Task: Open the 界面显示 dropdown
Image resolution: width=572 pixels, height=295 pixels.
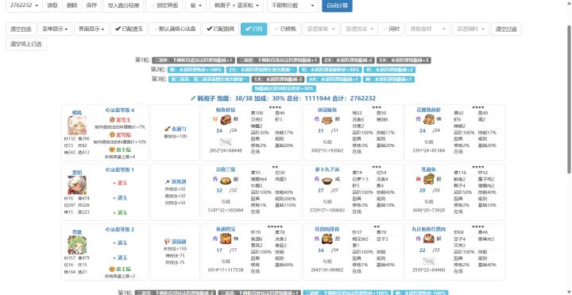Action: coord(91,29)
